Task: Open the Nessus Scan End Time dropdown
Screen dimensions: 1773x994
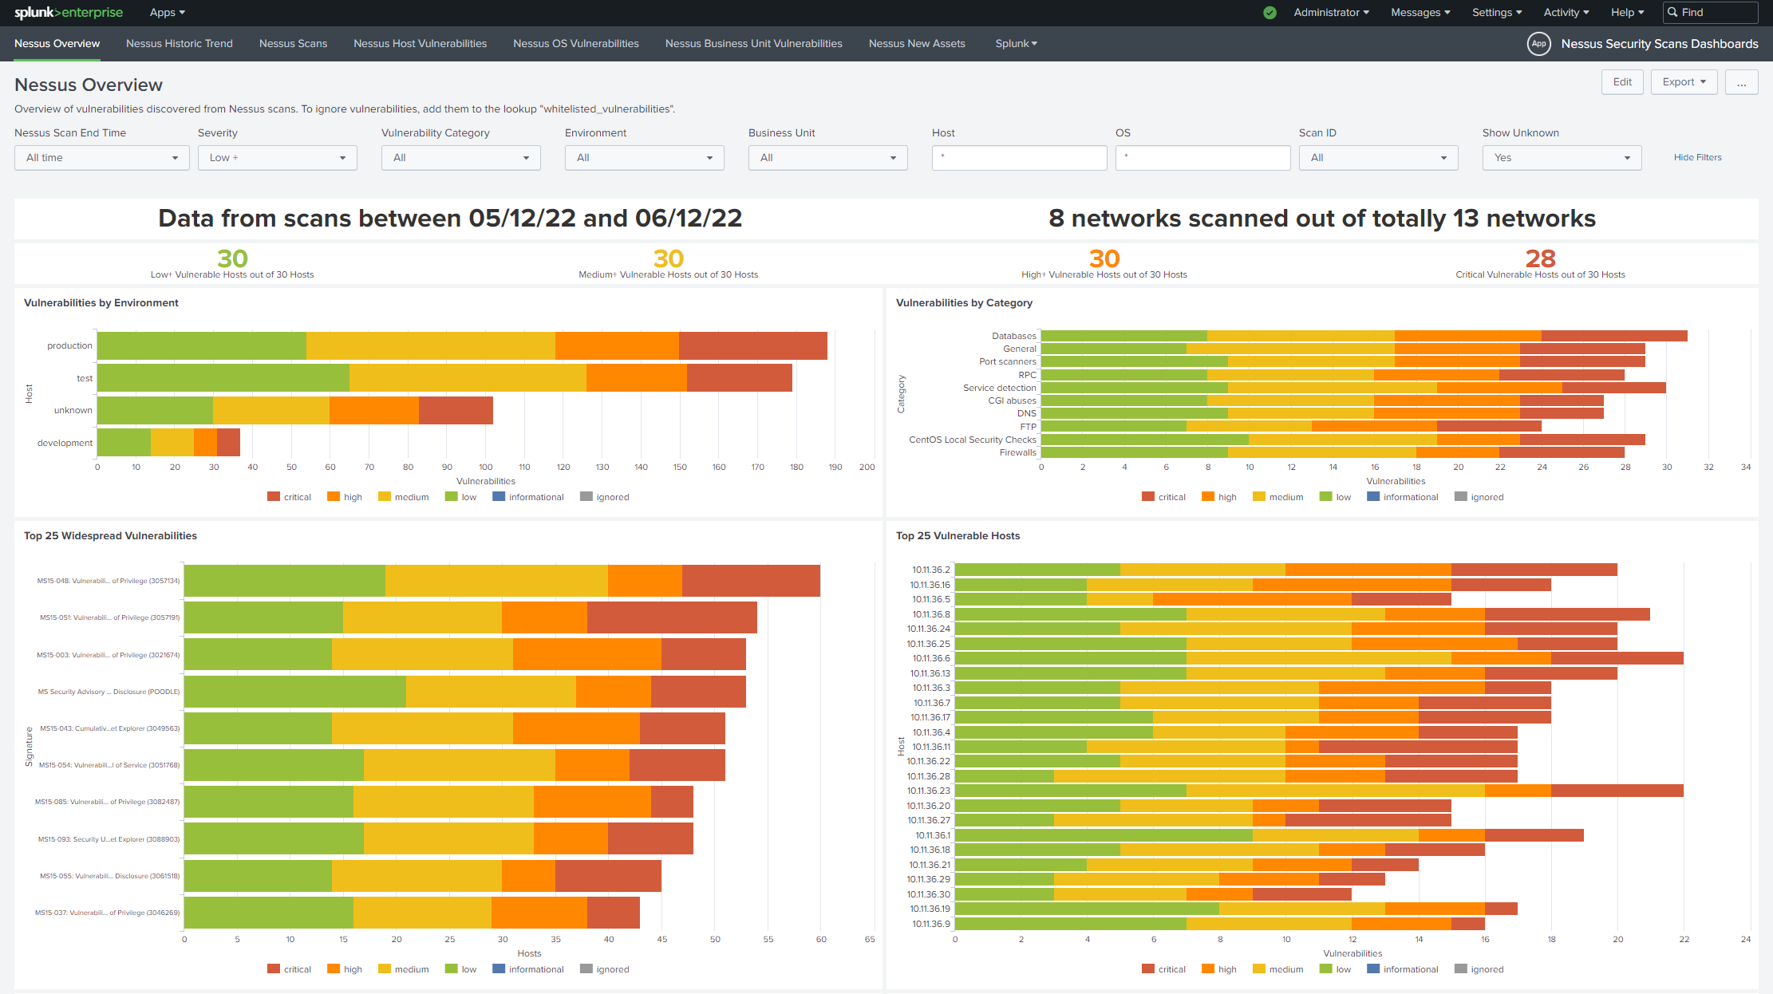Action: [x=101, y=157]
